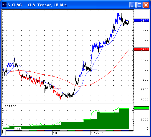Minimize the S.KLAC chart window

[132, 5]
